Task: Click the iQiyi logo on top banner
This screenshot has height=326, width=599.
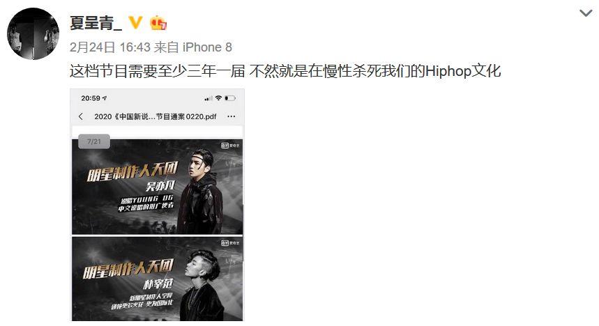Action: [230, 146]
